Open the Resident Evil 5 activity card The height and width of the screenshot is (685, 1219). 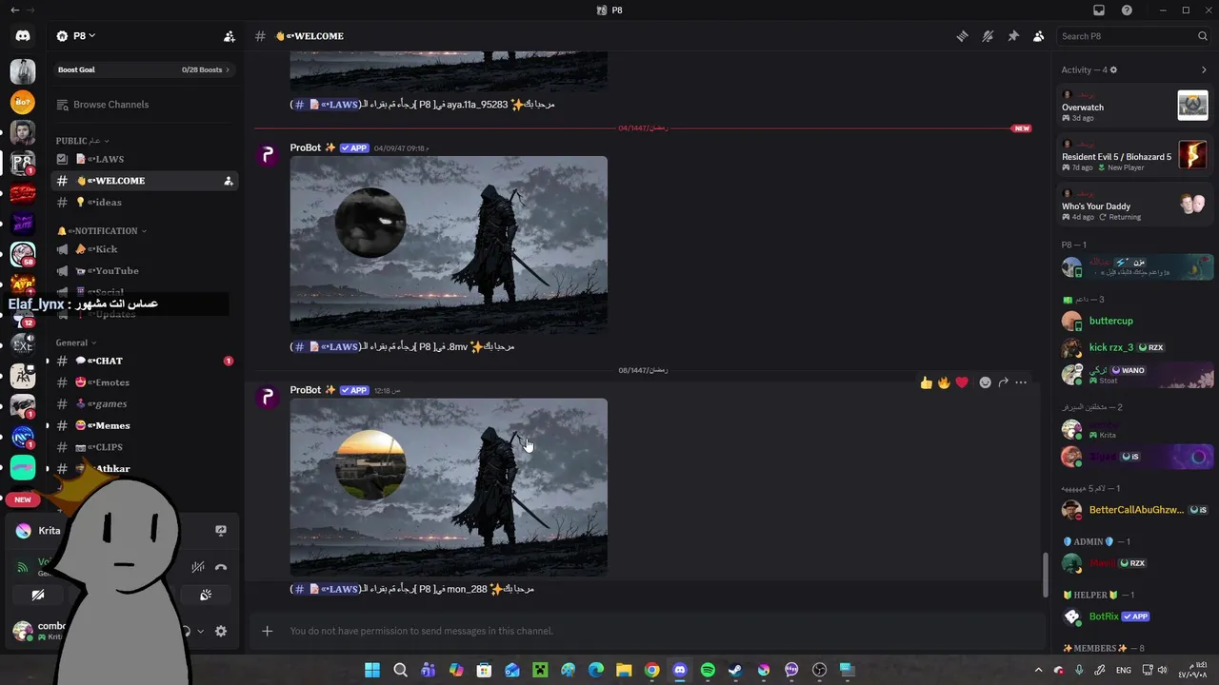[1134, 154]
